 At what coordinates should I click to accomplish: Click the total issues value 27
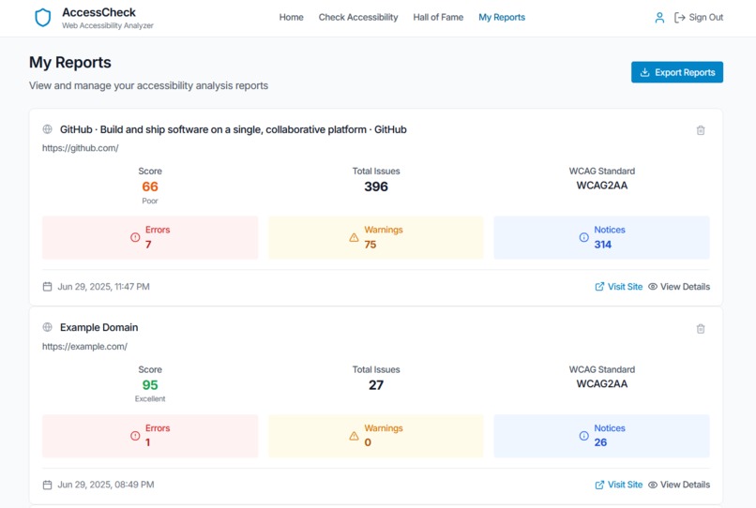click(x=376, y=385)
